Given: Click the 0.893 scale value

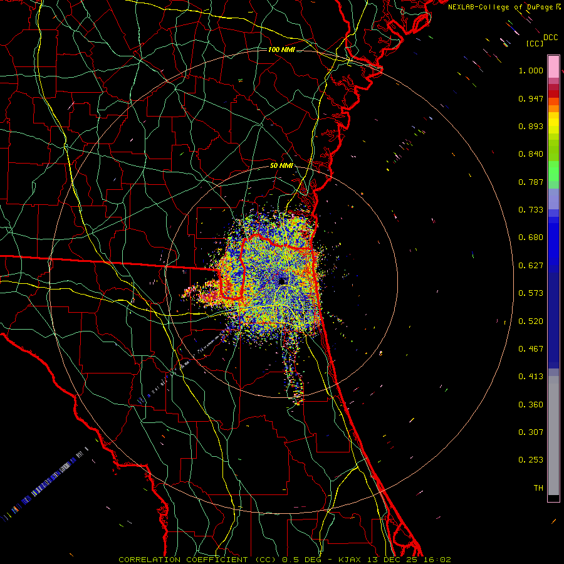Looking at the screenshot, I should pyautogui.click(x=531, y=126).
